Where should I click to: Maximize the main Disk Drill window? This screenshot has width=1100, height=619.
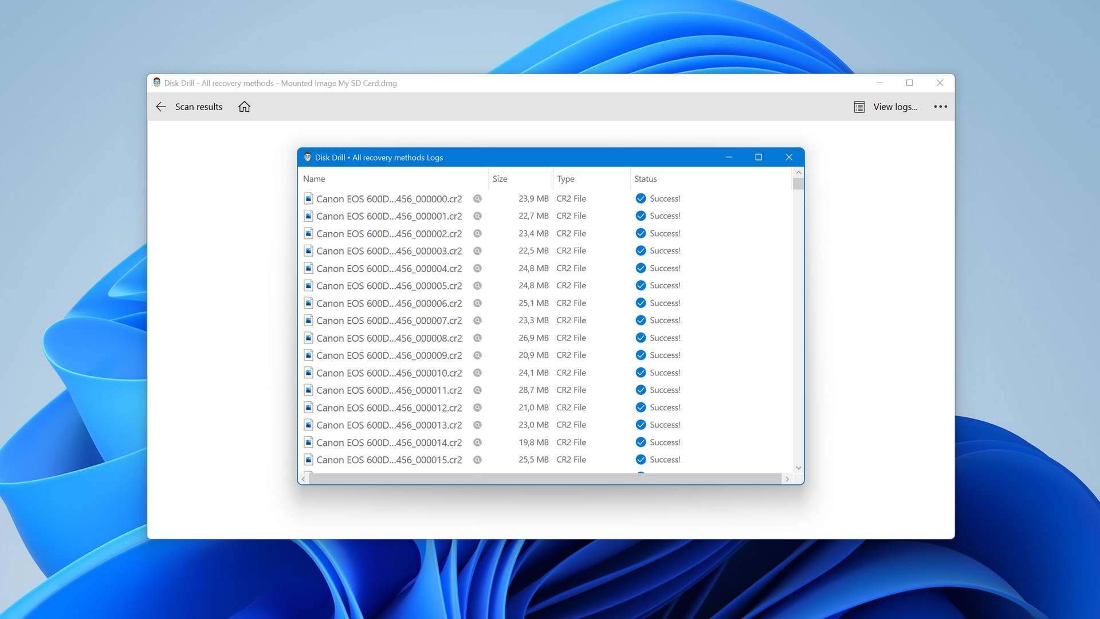click(x=909, y=83)
